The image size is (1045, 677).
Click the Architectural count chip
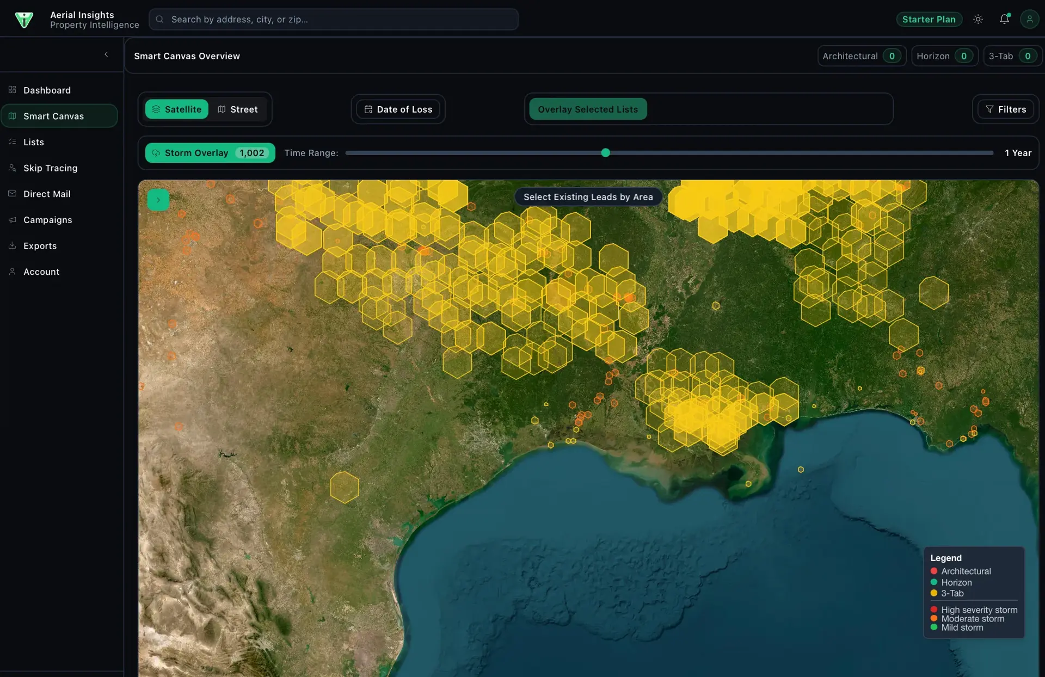(x=862, y=56)
